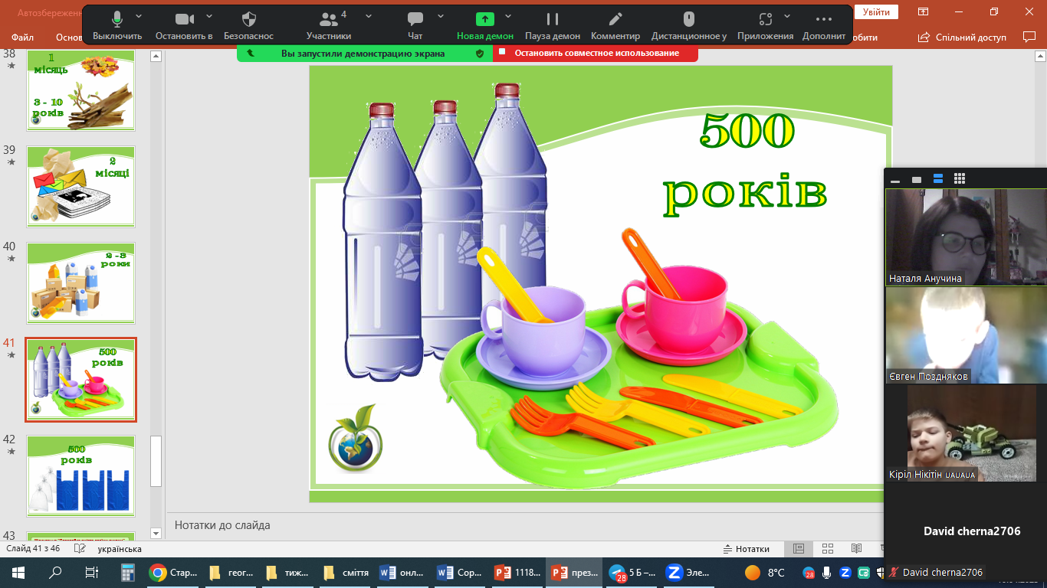Select slide 39 thumbnail '2 місяці'
This screenshot has height=588, width=1047.
80,187
